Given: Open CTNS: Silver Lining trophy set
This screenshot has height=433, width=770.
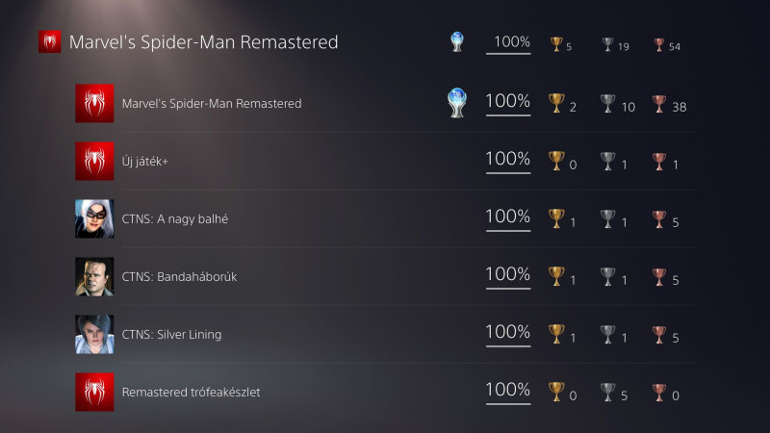Looking at the screenshot, I should pyautogui.click(x=171, y=334).
